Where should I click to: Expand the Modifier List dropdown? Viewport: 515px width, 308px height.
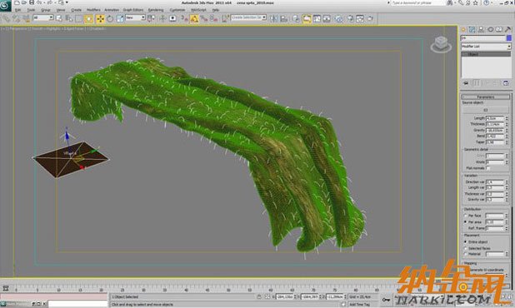click(x=486, y=47)
